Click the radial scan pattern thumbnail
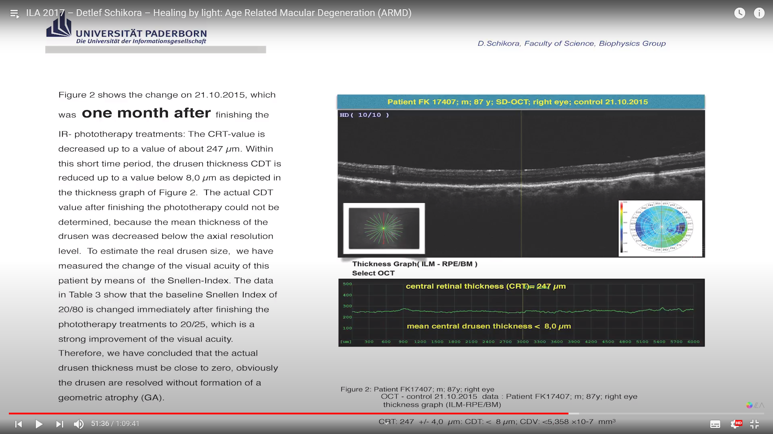Image resolution: width=773 pixels, height=434 pixels. (x=384, y=228)
